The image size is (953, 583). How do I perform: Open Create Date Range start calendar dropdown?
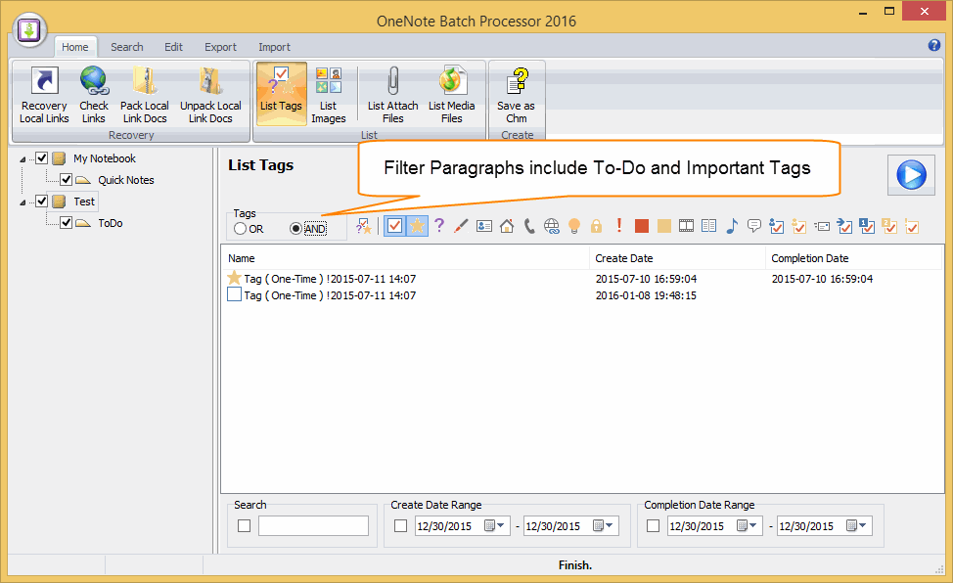pyautogui.click(x=495, y=525)
